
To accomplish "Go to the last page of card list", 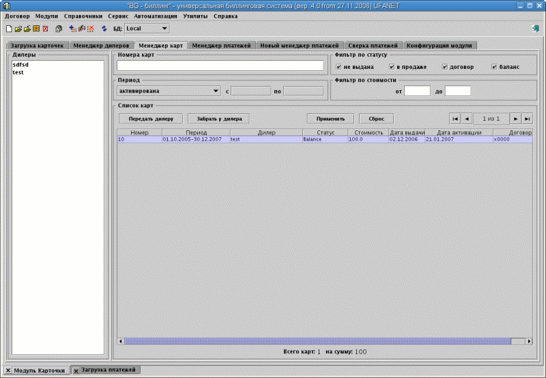I will point(527,118).
